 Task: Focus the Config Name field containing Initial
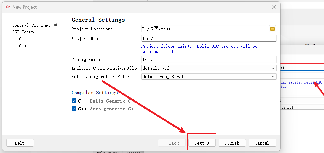pyautogui.click(x=209, y=59)
